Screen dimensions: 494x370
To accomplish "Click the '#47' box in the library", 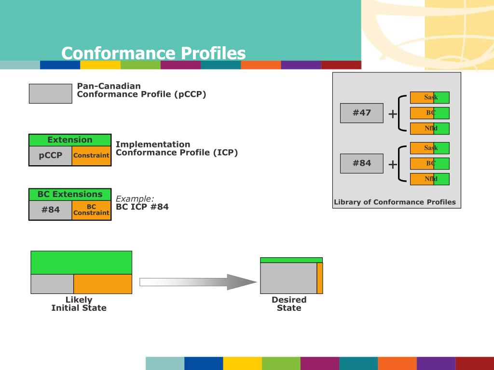I will (362, 113).
